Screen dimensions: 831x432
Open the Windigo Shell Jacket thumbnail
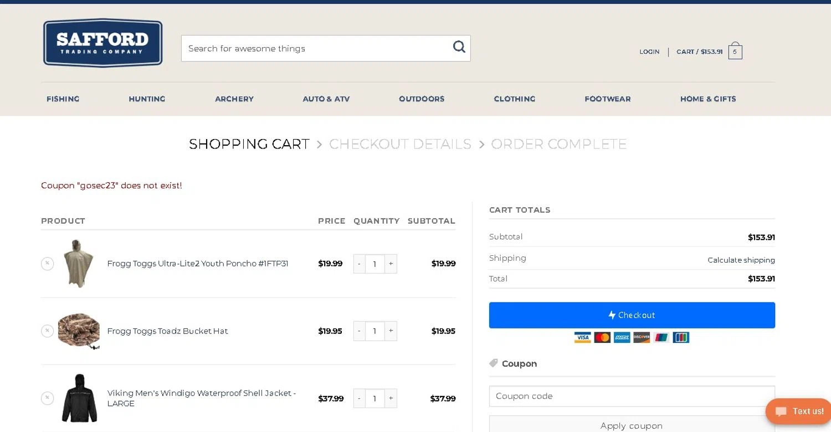79,398
